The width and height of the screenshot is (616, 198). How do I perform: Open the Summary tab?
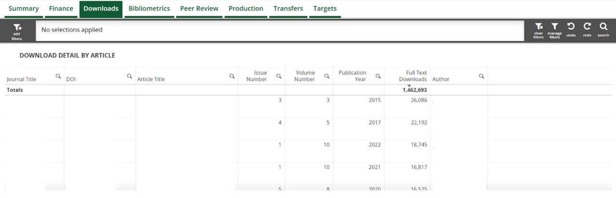24,9
